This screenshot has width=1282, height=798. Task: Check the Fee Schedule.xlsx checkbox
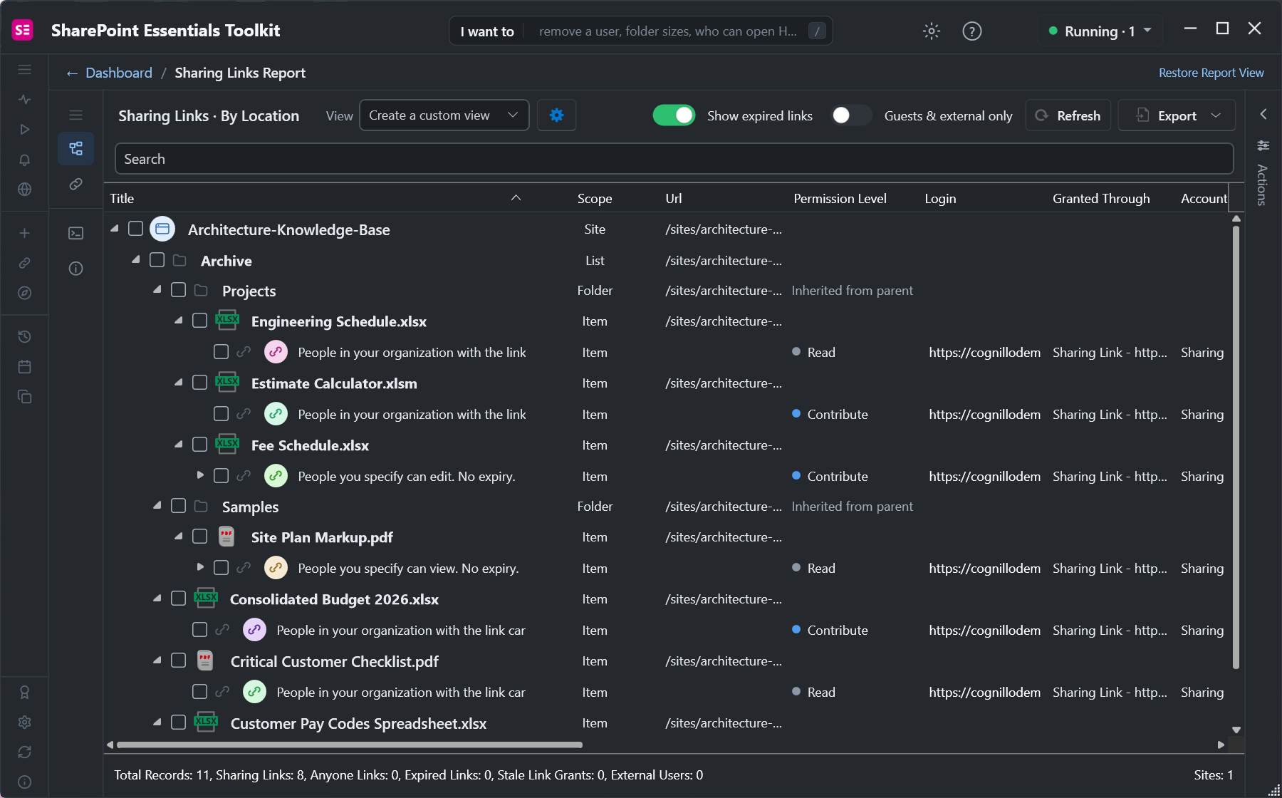click(199, 445)
